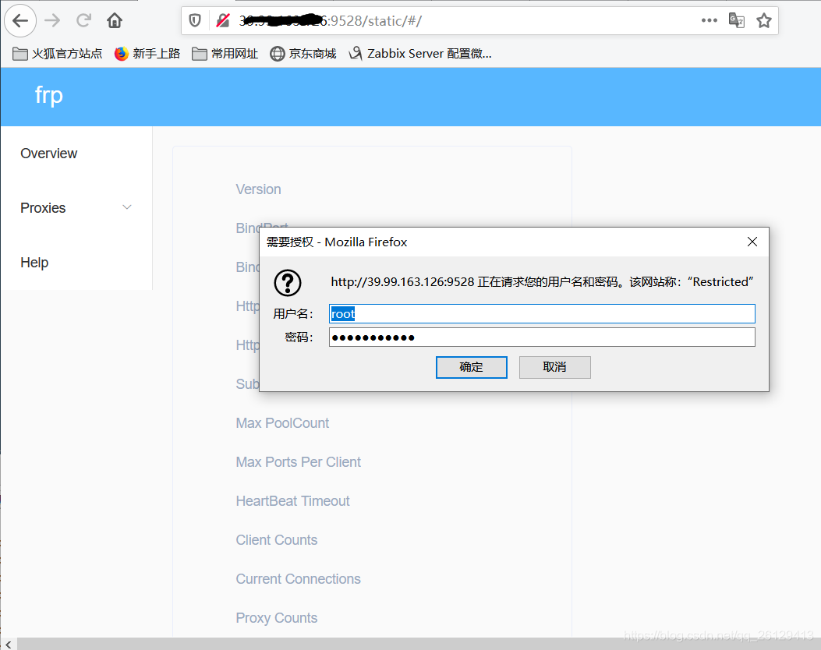The height and width of the screenshot is (650, 821).
Task: Open the page actions three-dot menu
Action: pyautogui.click(x=710, y=20)
